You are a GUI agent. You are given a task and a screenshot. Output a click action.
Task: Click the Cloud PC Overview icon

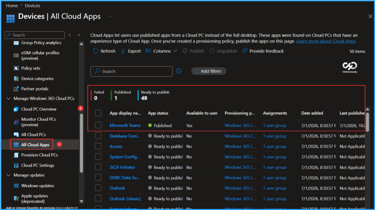click(16, 109)
